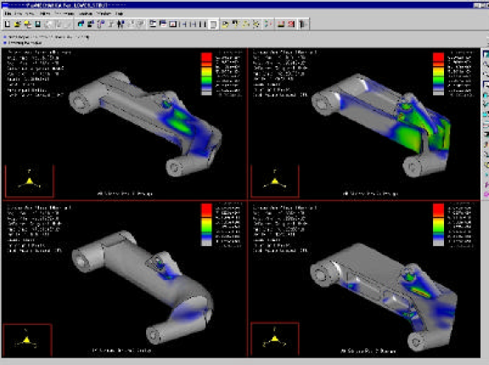Click the pressed blank-window layout icon
The image size is (489, 365).
click(x=213, y=25)
